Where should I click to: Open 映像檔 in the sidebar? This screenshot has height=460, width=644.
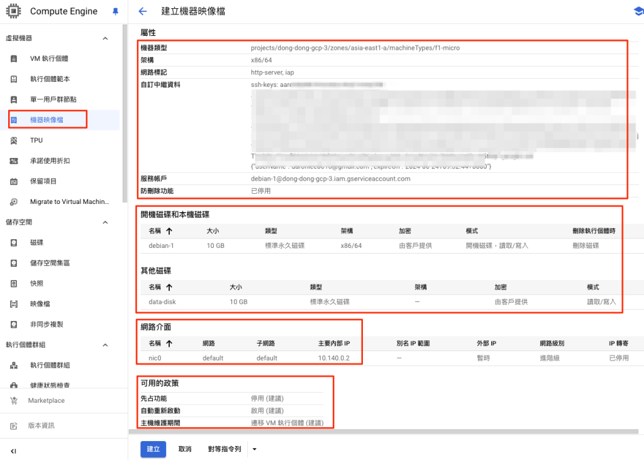[x=40, y=304]
